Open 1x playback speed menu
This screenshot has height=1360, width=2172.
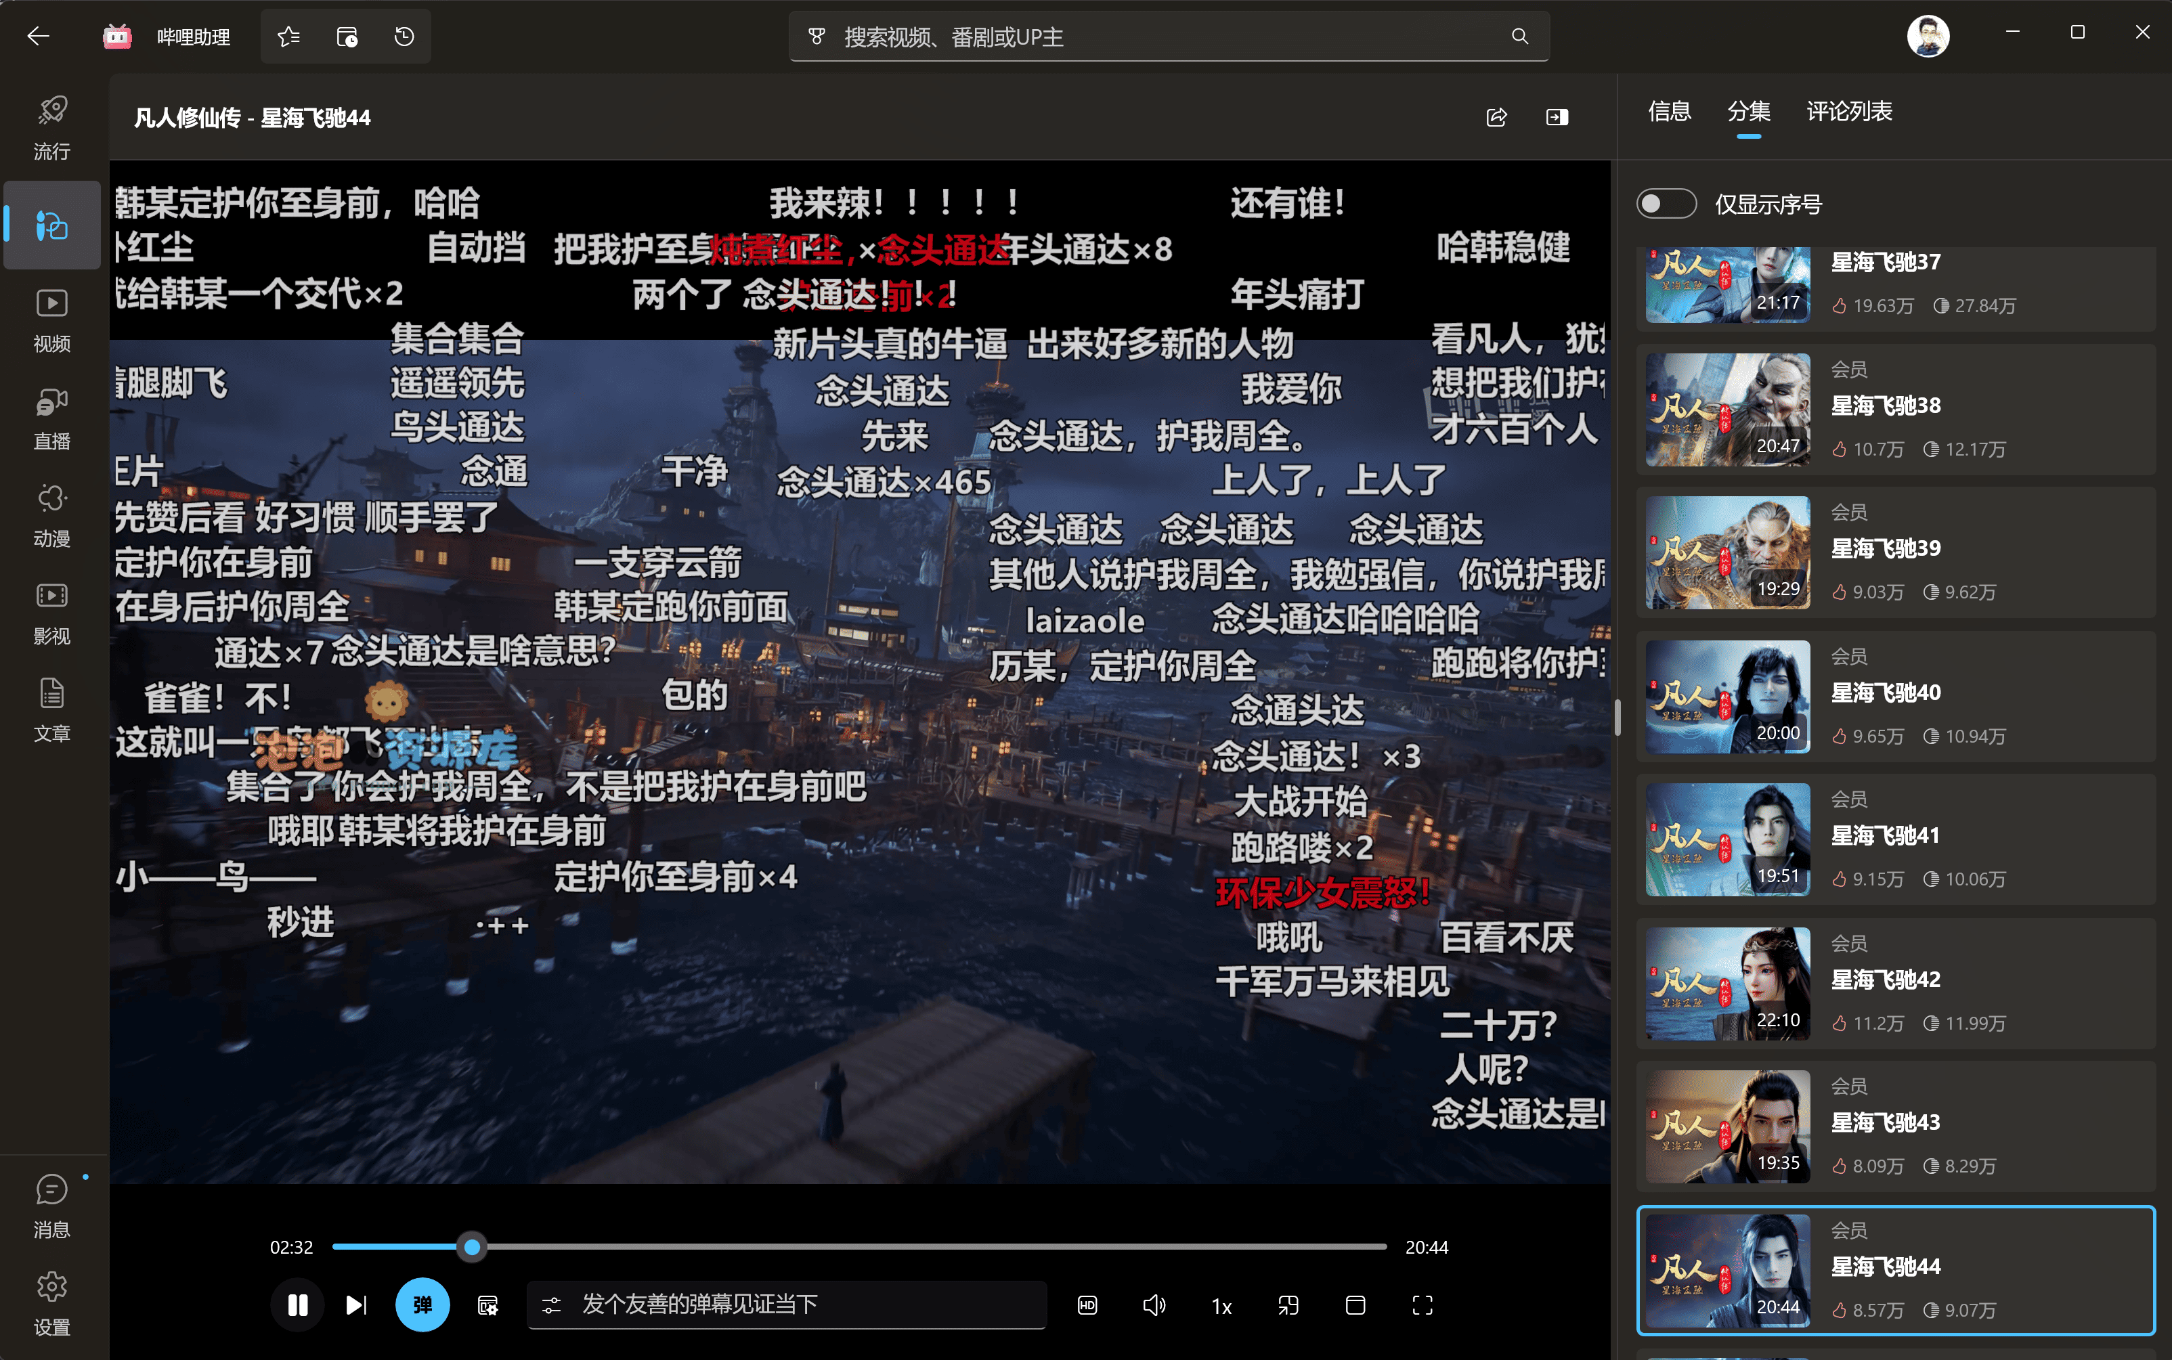pyautogui.click(x=1221, y=1306)
